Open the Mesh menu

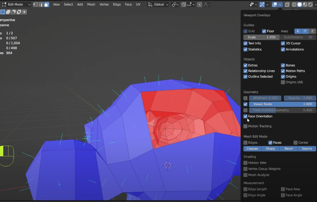(91, 4)
